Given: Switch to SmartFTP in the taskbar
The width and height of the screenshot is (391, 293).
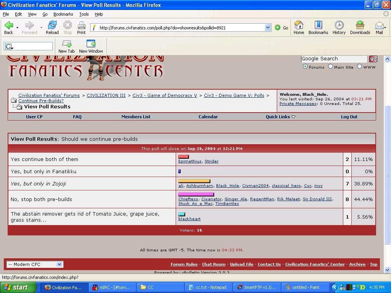Looking at the screenshot, I should coord(257,287).
